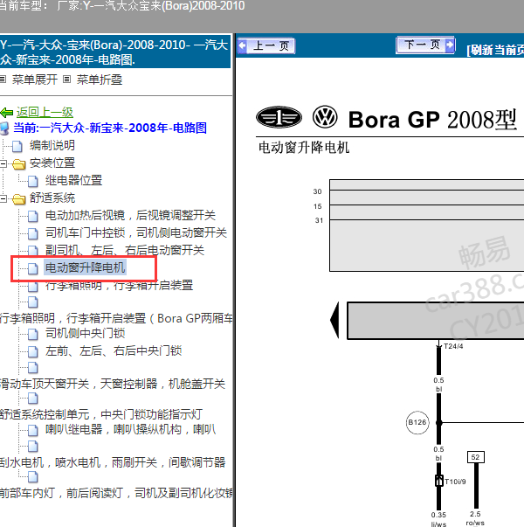The height and width of the screenshot is (527, 524).
Task: Click page icon above 滑动车顶天窗开关
Action: (33, 368)
